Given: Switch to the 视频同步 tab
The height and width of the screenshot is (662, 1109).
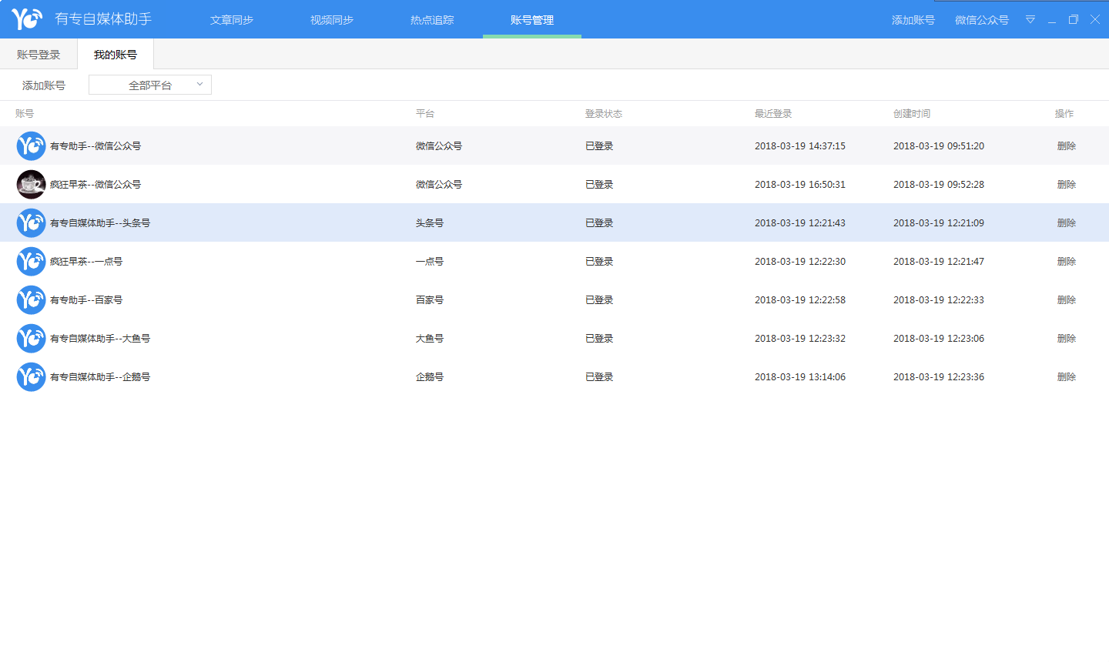Looking at the screenshot, I should pyautogui.click(x=332, y=20).
